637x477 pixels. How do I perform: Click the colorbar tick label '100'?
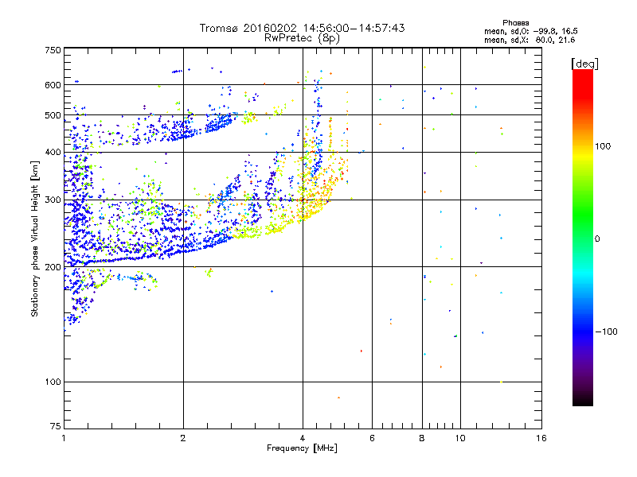coord(603,146)
